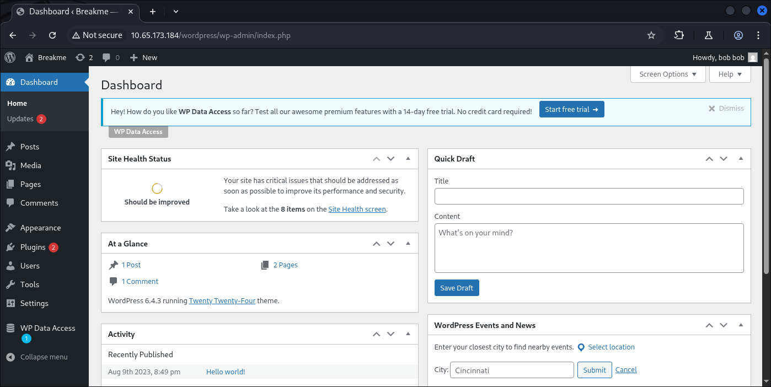The height and width of the screenshot is (387, 771).
Task: Click the What's on your mind content box
Action: [589, 248]
